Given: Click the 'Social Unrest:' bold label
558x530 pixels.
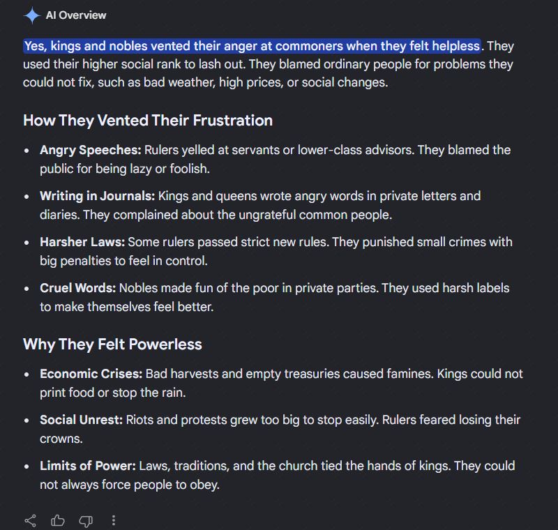Looking at the screenshot, I should [x=81, y=420].
